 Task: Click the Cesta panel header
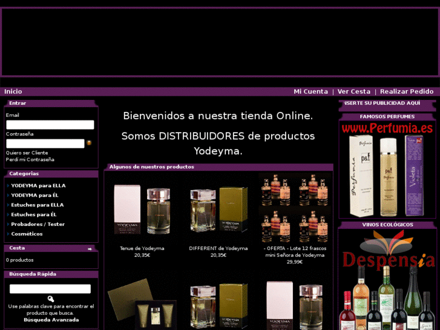click(51, 248)
